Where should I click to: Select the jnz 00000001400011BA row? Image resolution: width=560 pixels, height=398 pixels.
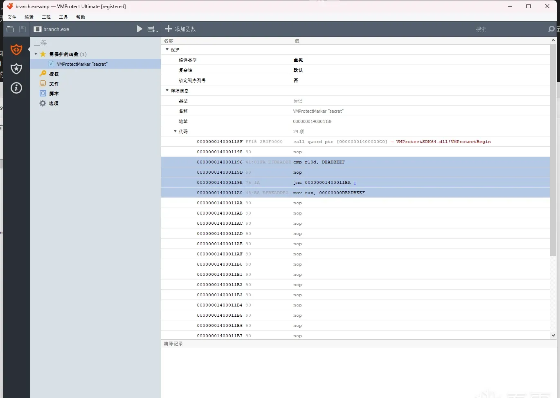[355, 182]
